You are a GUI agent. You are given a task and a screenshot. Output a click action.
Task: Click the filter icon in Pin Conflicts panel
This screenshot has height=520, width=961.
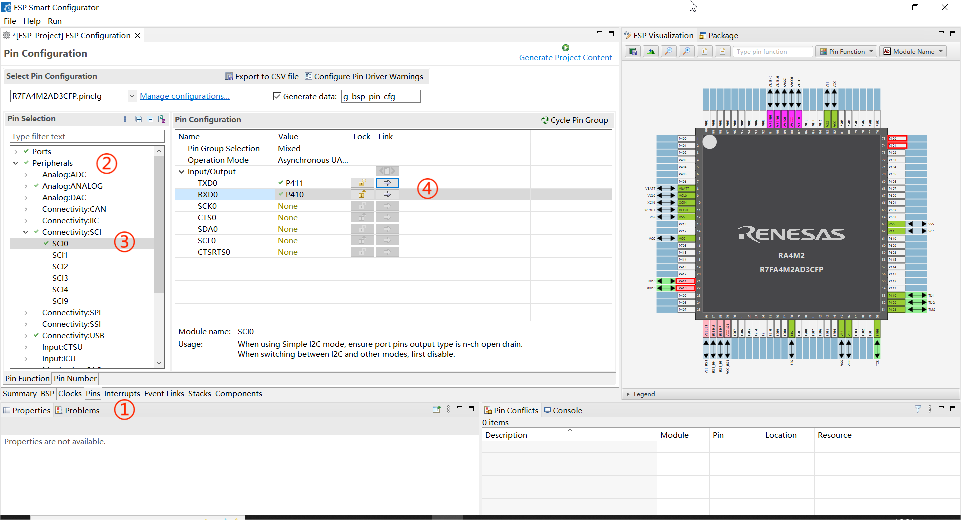(x=918, y=409)
